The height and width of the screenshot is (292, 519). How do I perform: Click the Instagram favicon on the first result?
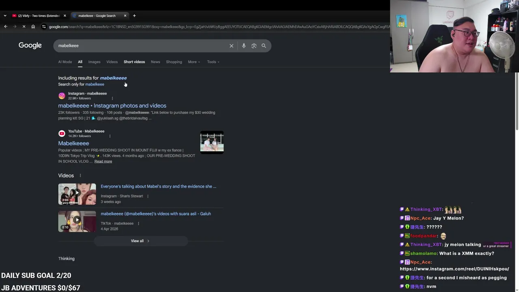[x=62, y=96]
